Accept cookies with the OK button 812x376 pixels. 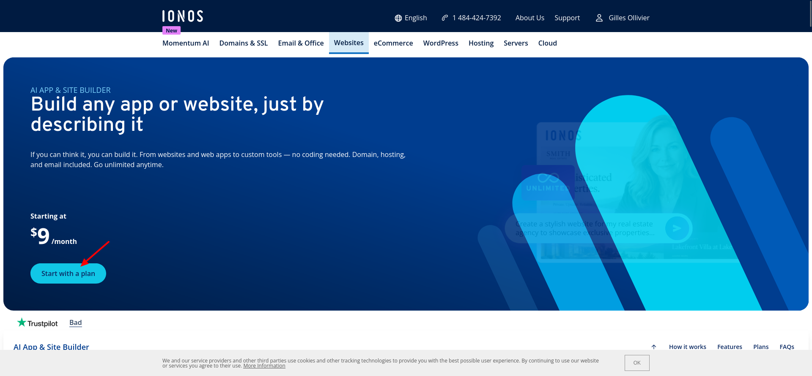(637, 363)
